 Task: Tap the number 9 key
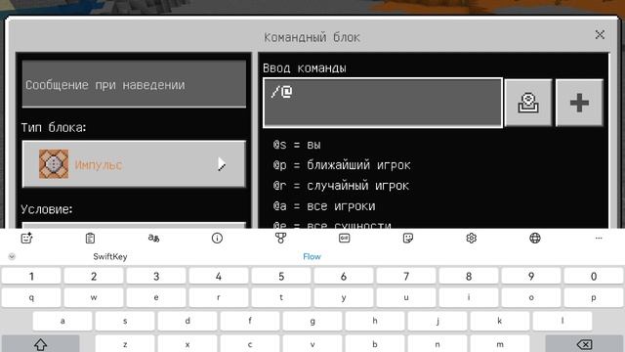[x=531, y=276]
